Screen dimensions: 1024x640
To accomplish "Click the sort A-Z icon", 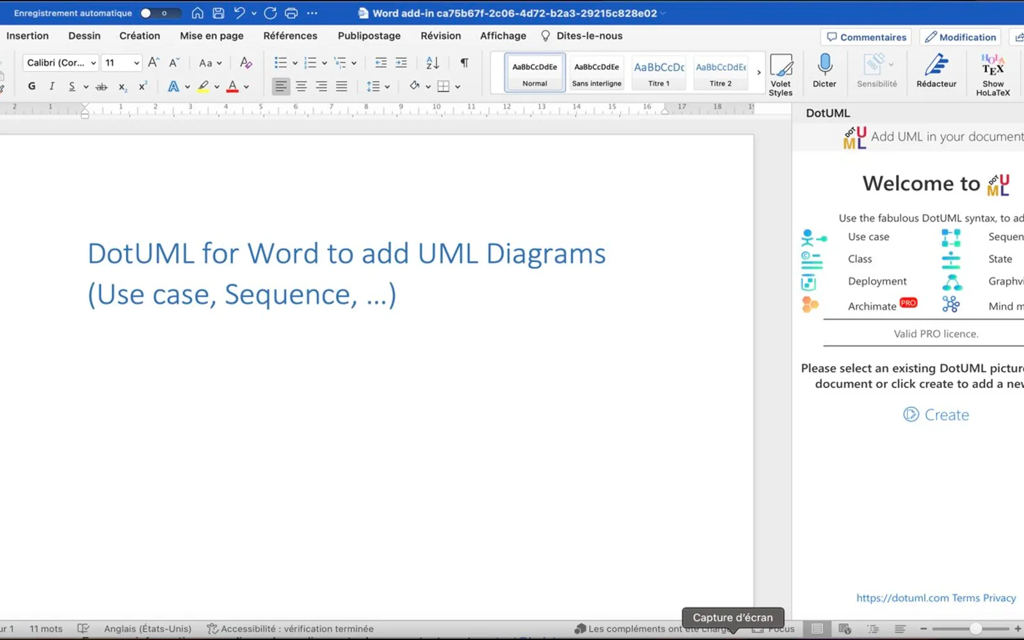I will click(x=433, y=63).
